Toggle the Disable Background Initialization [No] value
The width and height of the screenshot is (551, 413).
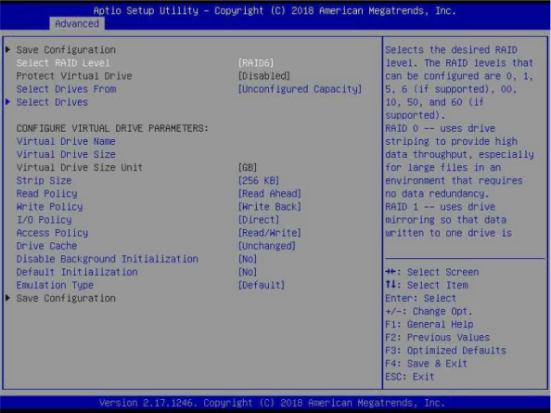tap(248, 259)
